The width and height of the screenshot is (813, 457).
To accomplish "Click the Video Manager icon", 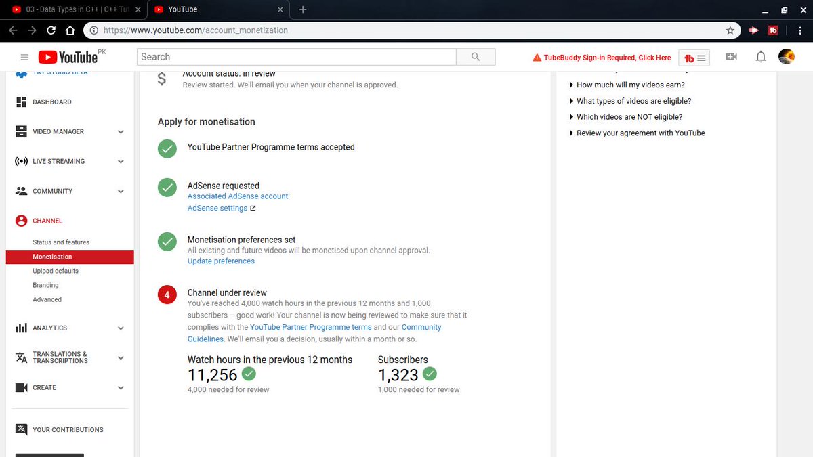I will (21, 131).
